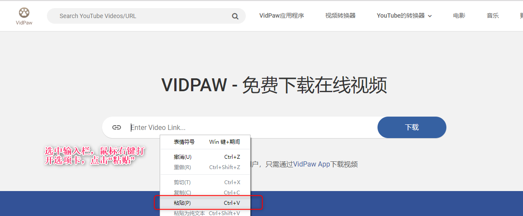The width and height of the screenshot is (523, 216).
Task: Choose 表情符号 in context menu
Action: (205, 142)
